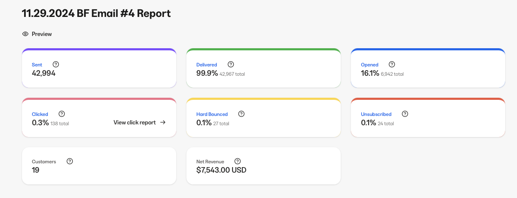Click the Clicked label link
The height and width of the screenshot is (198, 517).
click(x=40, y=114)
